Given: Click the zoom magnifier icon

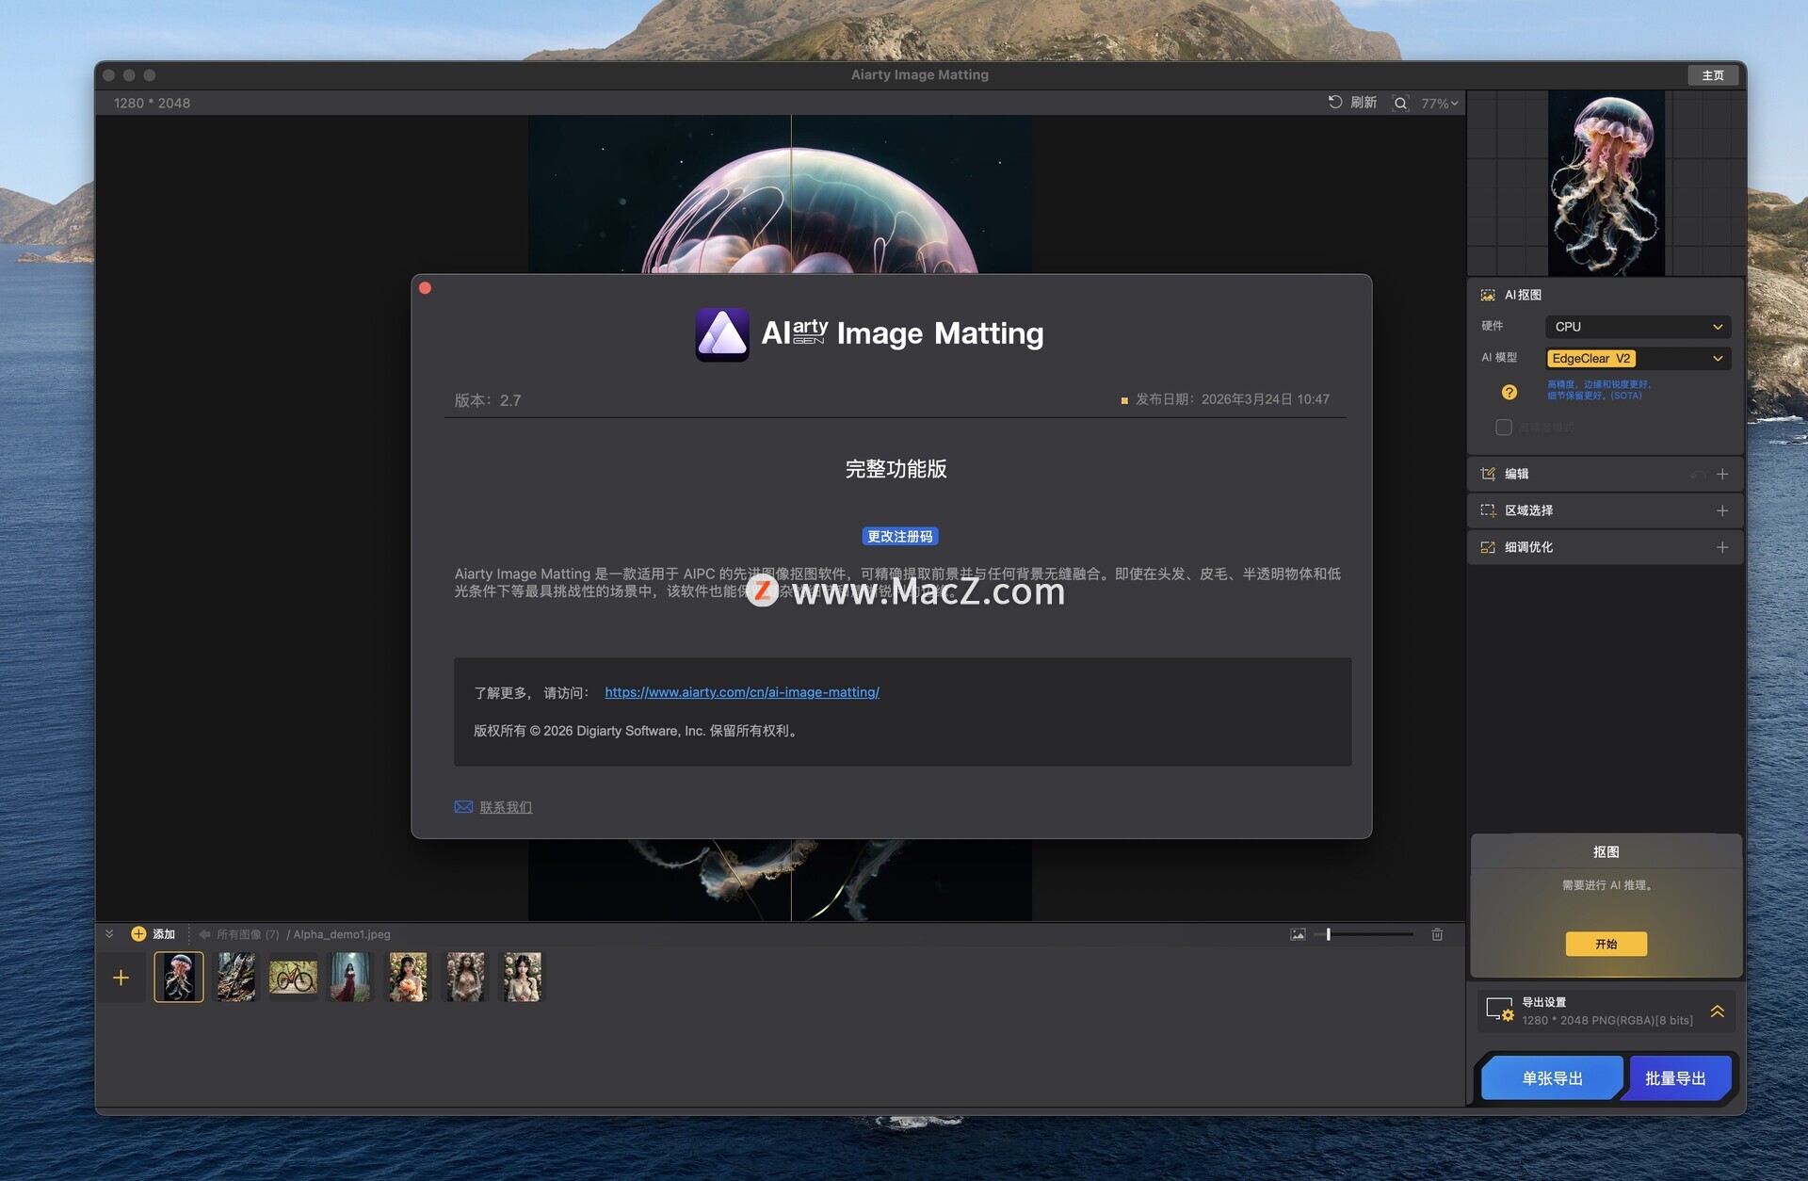Looking at the screenshot, I should (x=1400, y=104).
